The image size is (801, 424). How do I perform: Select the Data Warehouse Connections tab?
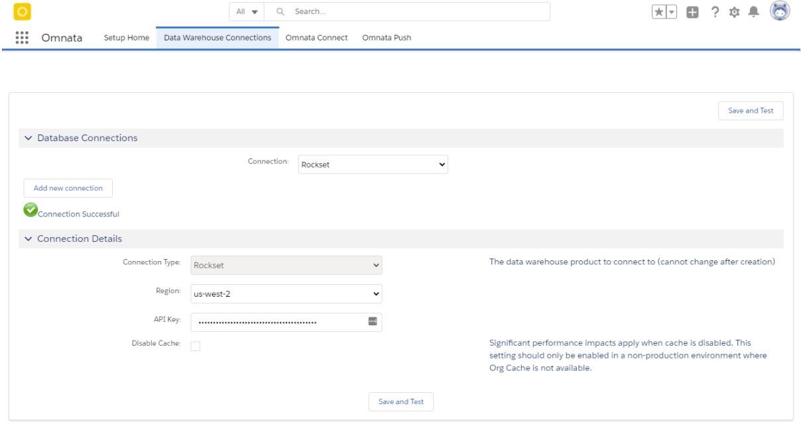(x=217, y=38)
